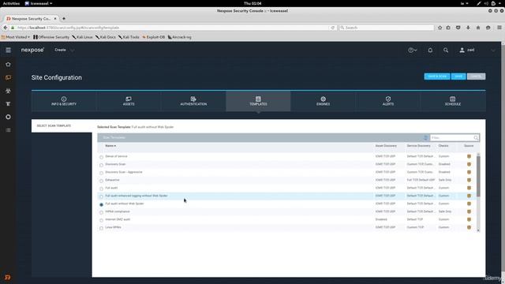Click the Source column header

pos(469,146)
